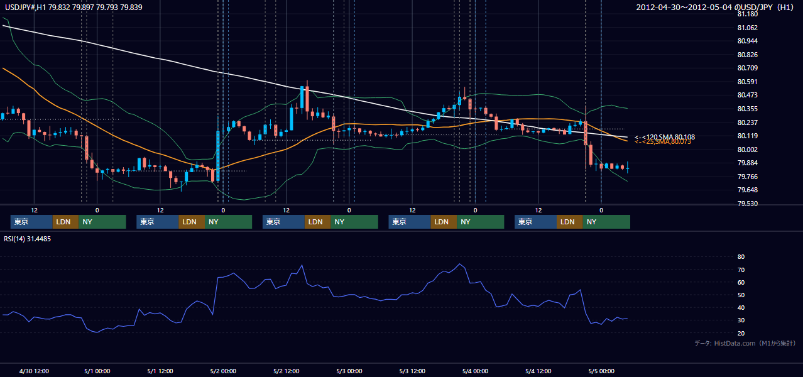Click the RSI scale value 30
The height and width of the screenshot is (377, 803).
pyautogui.click(x=741, y=320)
